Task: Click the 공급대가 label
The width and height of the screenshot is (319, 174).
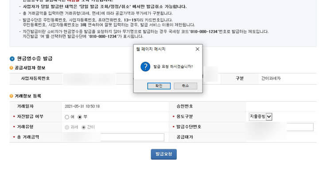Action: click(x=184, y=137)
